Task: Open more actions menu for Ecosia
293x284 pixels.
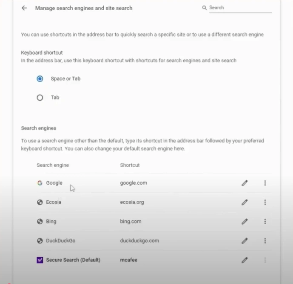Action: click(x=265, y=202)
